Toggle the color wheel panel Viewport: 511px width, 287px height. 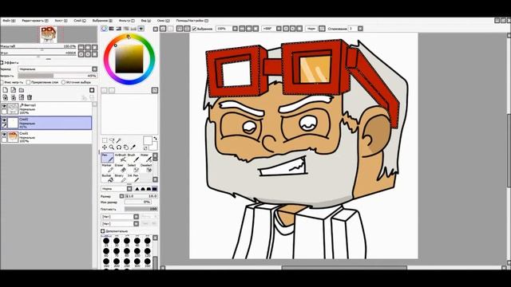(x=104, y=29)
